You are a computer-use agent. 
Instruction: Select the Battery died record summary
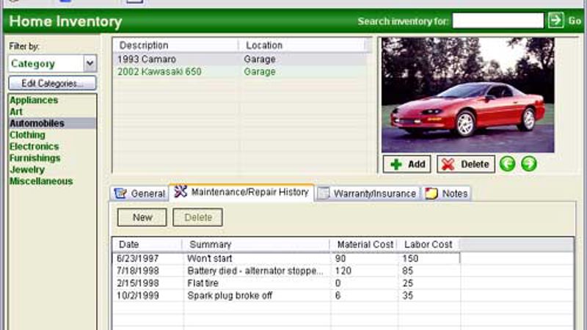tap(255, 271)
